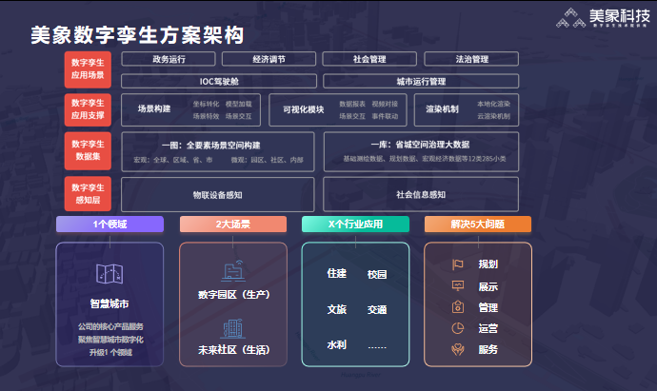Click the flag icon beside 规划
Viewport: 657px width, 391px height.
click(x=457, y=264)
